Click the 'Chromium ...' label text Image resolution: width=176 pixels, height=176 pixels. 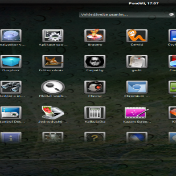(137, 96)
